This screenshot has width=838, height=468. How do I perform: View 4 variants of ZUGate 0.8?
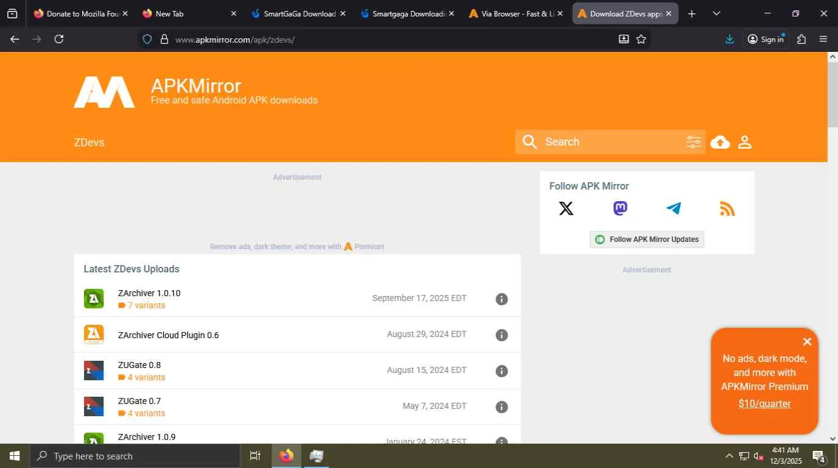[142, 377]
